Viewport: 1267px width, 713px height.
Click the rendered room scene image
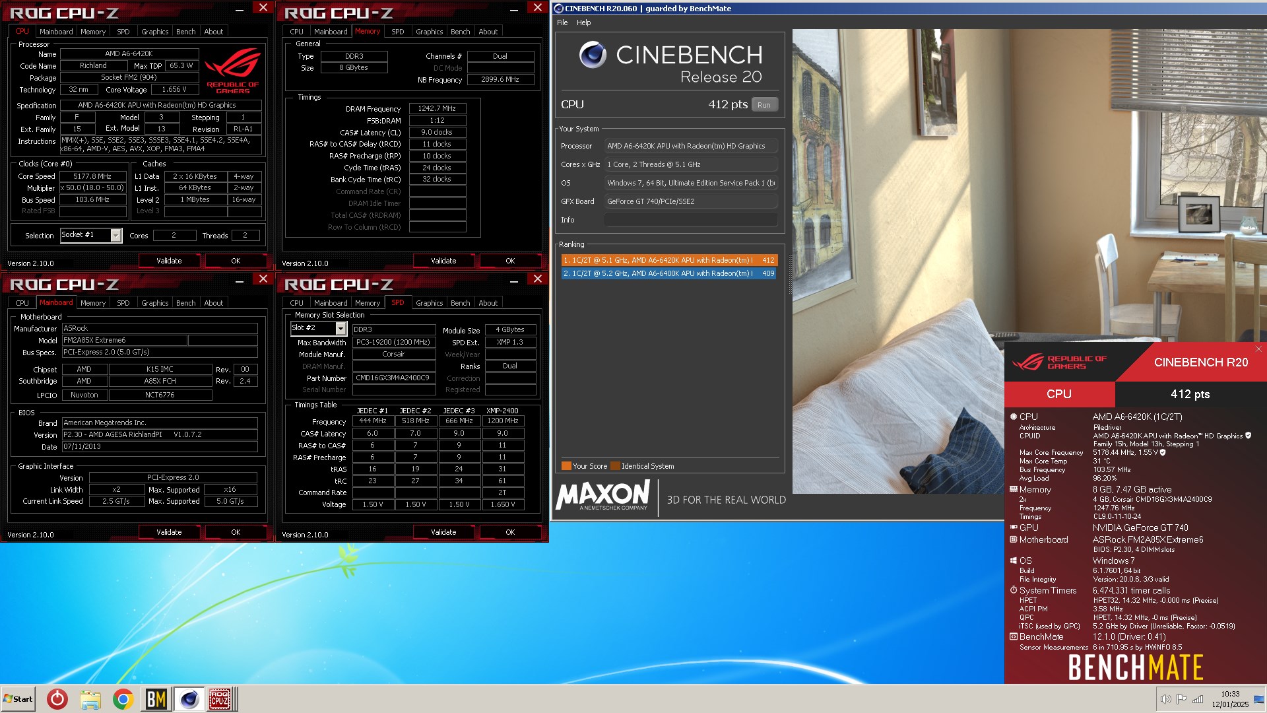[1029, 261]
